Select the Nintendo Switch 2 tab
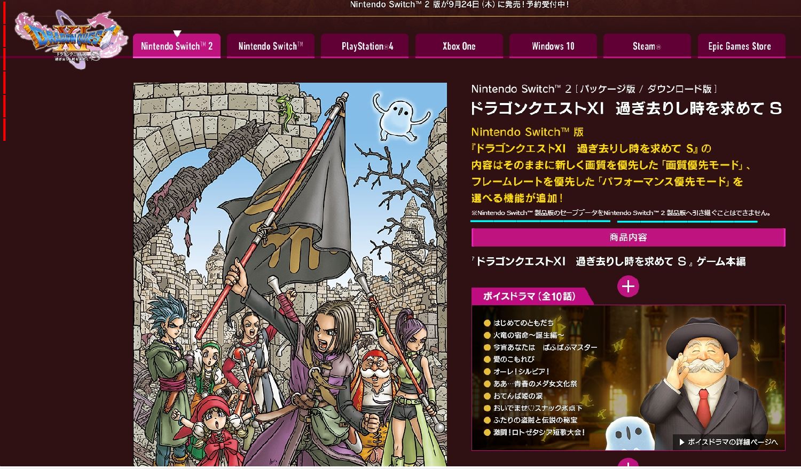This screenshot has width=801, height=469. coord(177,46)
